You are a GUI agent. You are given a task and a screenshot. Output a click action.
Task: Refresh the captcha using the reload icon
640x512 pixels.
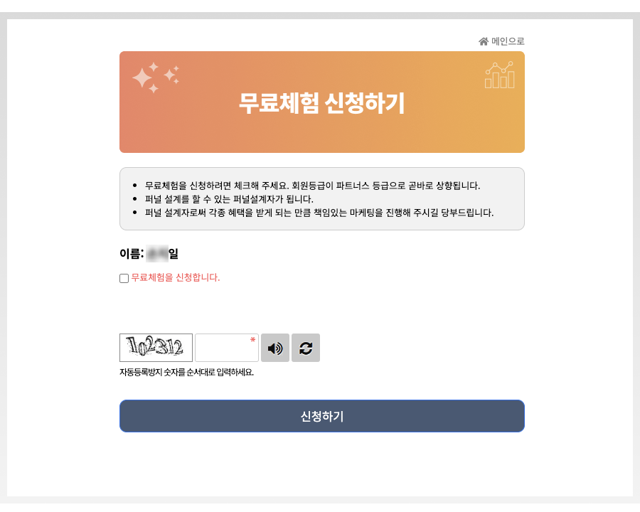pyautogui.click(x=306, y=348)
